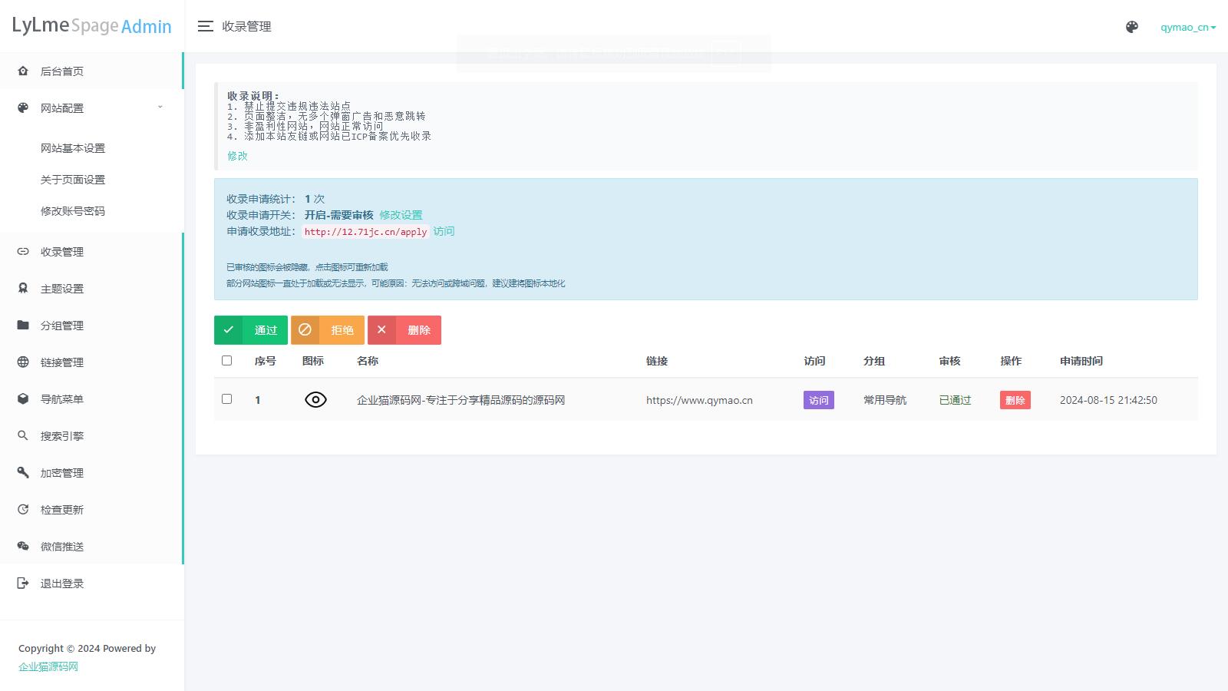This screenshot has width=1228, height=691.
Task: Click 退出登录 logout icon item
Action: (62, 584)
